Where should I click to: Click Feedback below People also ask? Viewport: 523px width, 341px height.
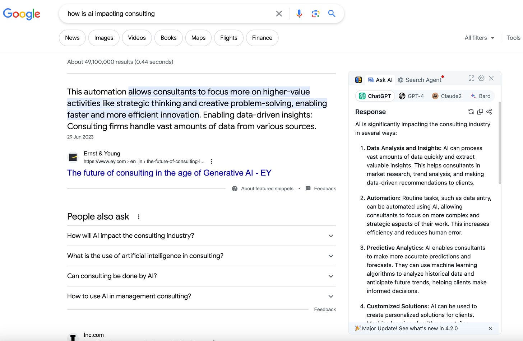pyautogui.click(x=325, y=309)
